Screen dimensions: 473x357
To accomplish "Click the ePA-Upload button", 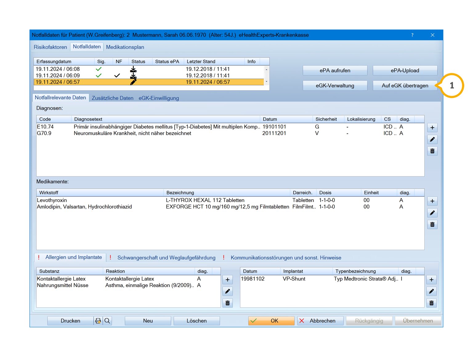I will click(405, 70).
